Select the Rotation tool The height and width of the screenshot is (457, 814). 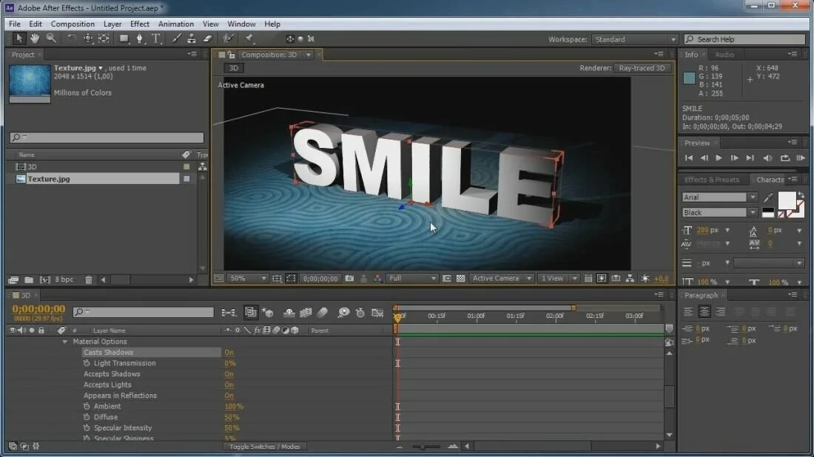72,38
